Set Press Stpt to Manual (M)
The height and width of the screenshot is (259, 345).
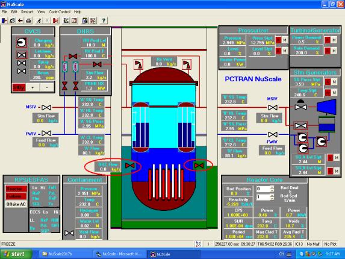(285, 40)
